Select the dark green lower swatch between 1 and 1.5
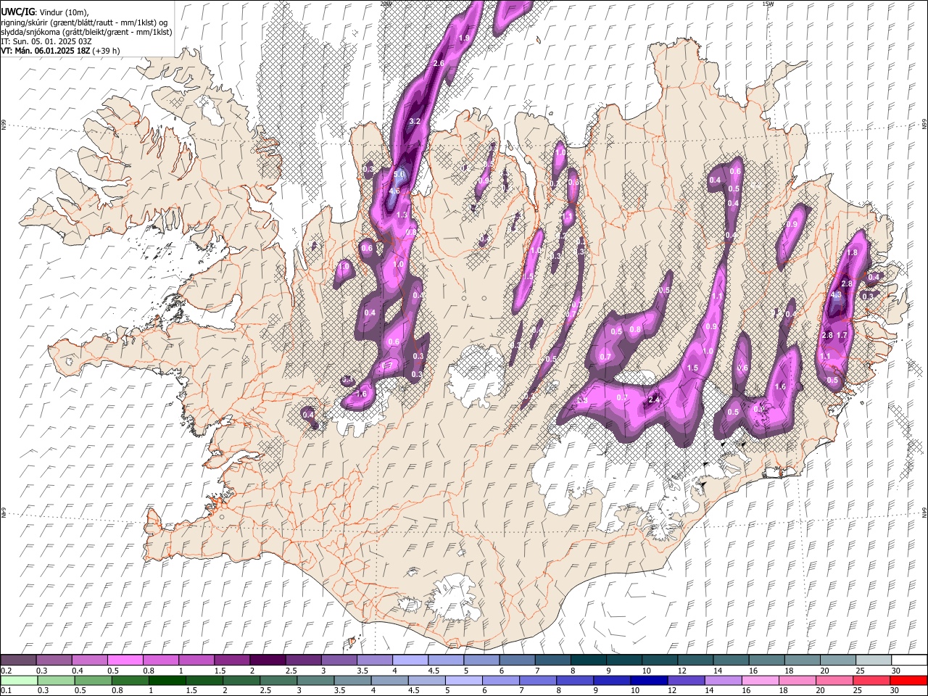928x696 pixels. (x=167, y=681)
